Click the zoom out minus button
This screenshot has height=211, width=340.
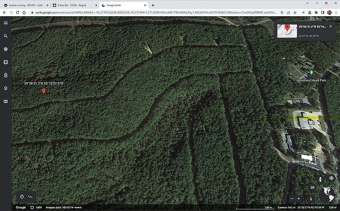pyautogui.click(x=292, y=198)
